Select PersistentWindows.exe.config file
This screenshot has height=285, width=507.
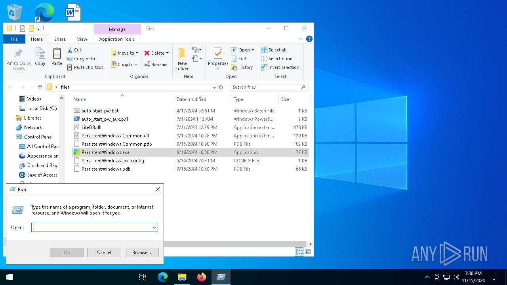tap(190, 161)
